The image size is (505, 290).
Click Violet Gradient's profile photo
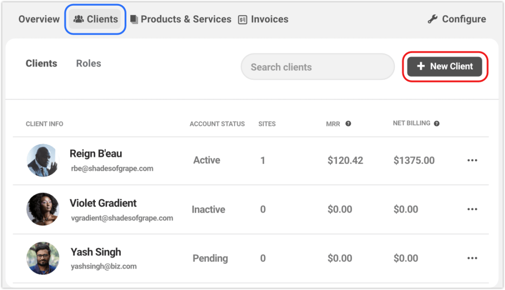tap(43, 209)
